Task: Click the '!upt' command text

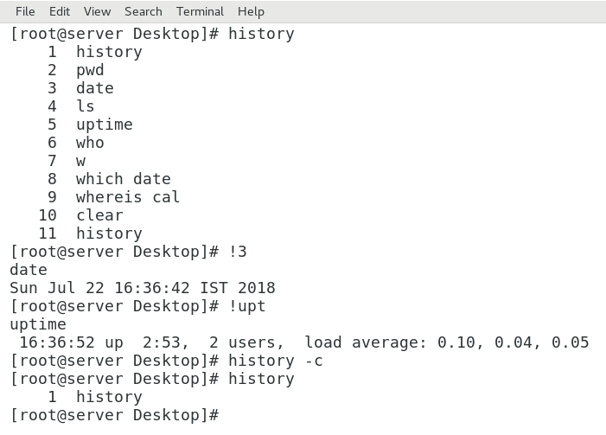Action: point(247,306)
